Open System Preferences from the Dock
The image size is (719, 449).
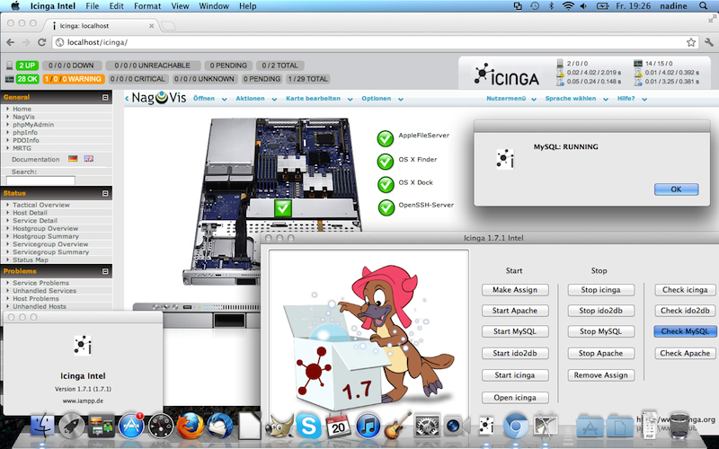pos(427,427)
